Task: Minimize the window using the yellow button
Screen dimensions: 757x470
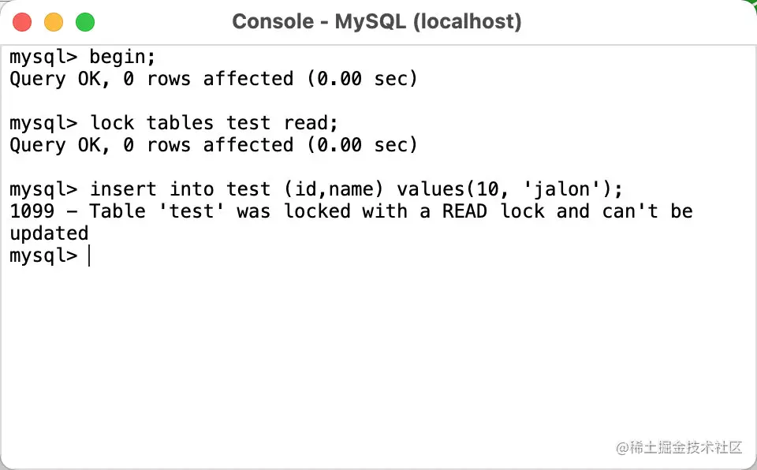Action: (54, 22)
